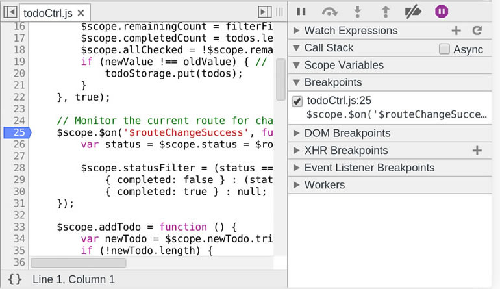Enable the Async call stack checkbox

(445, 49)
